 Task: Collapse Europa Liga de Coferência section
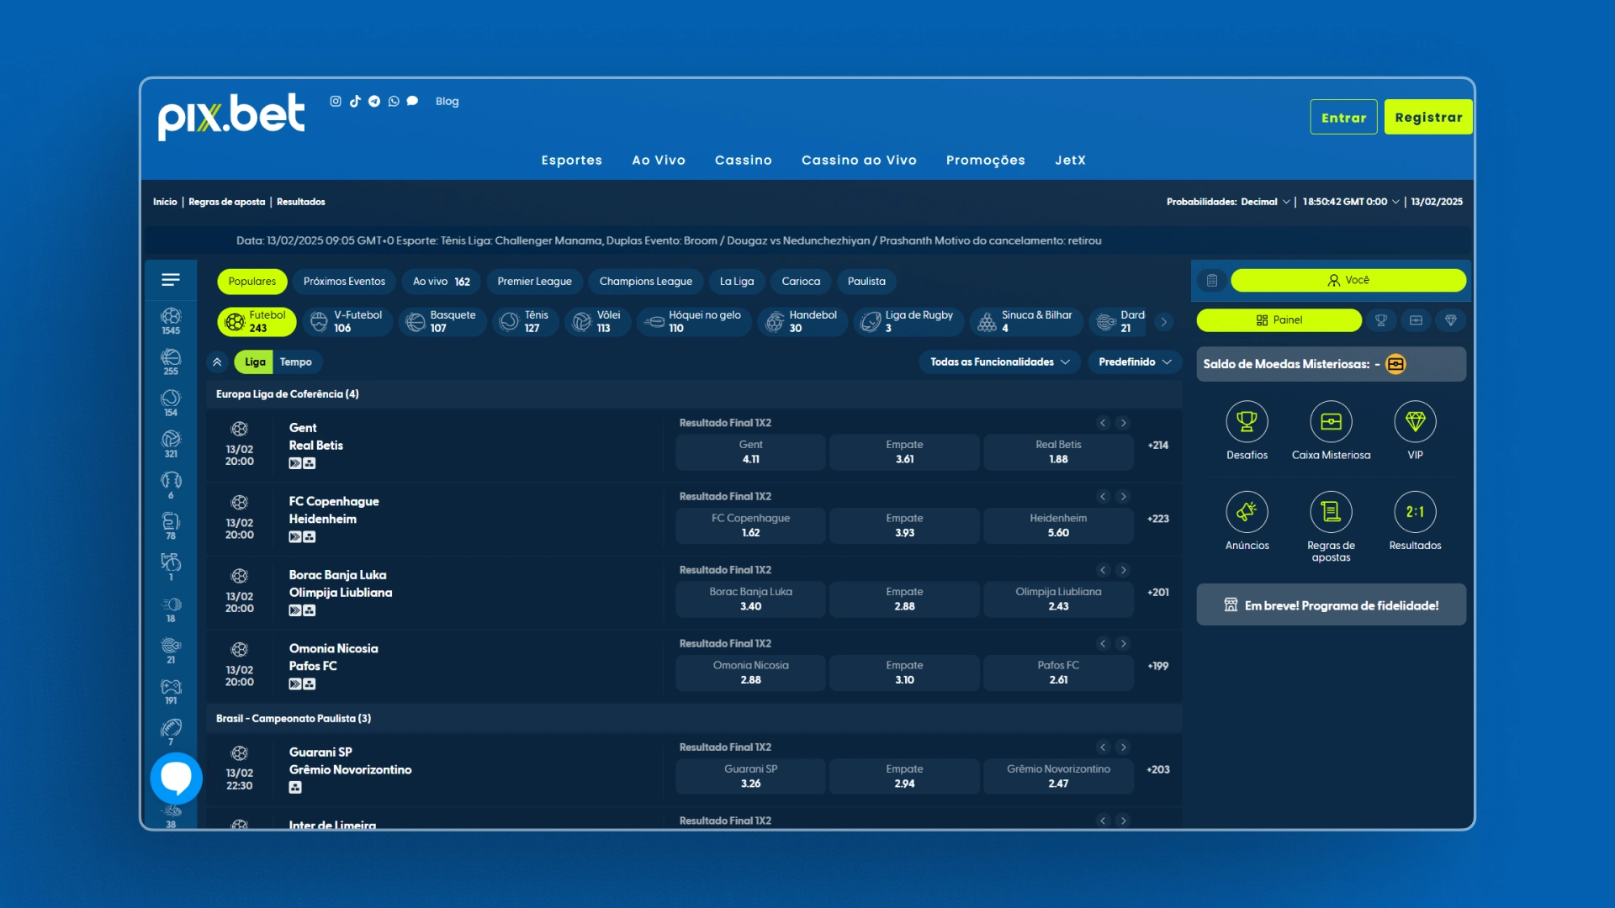tap(694, 394)
